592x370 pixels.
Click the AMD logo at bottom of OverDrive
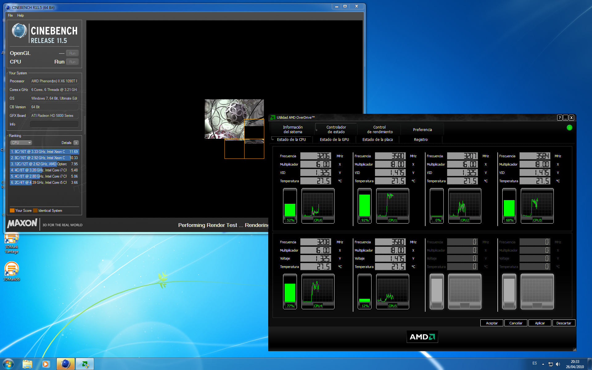[422, 337]
